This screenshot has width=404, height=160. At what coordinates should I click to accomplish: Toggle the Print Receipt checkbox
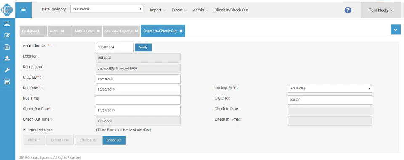[24, 129]
